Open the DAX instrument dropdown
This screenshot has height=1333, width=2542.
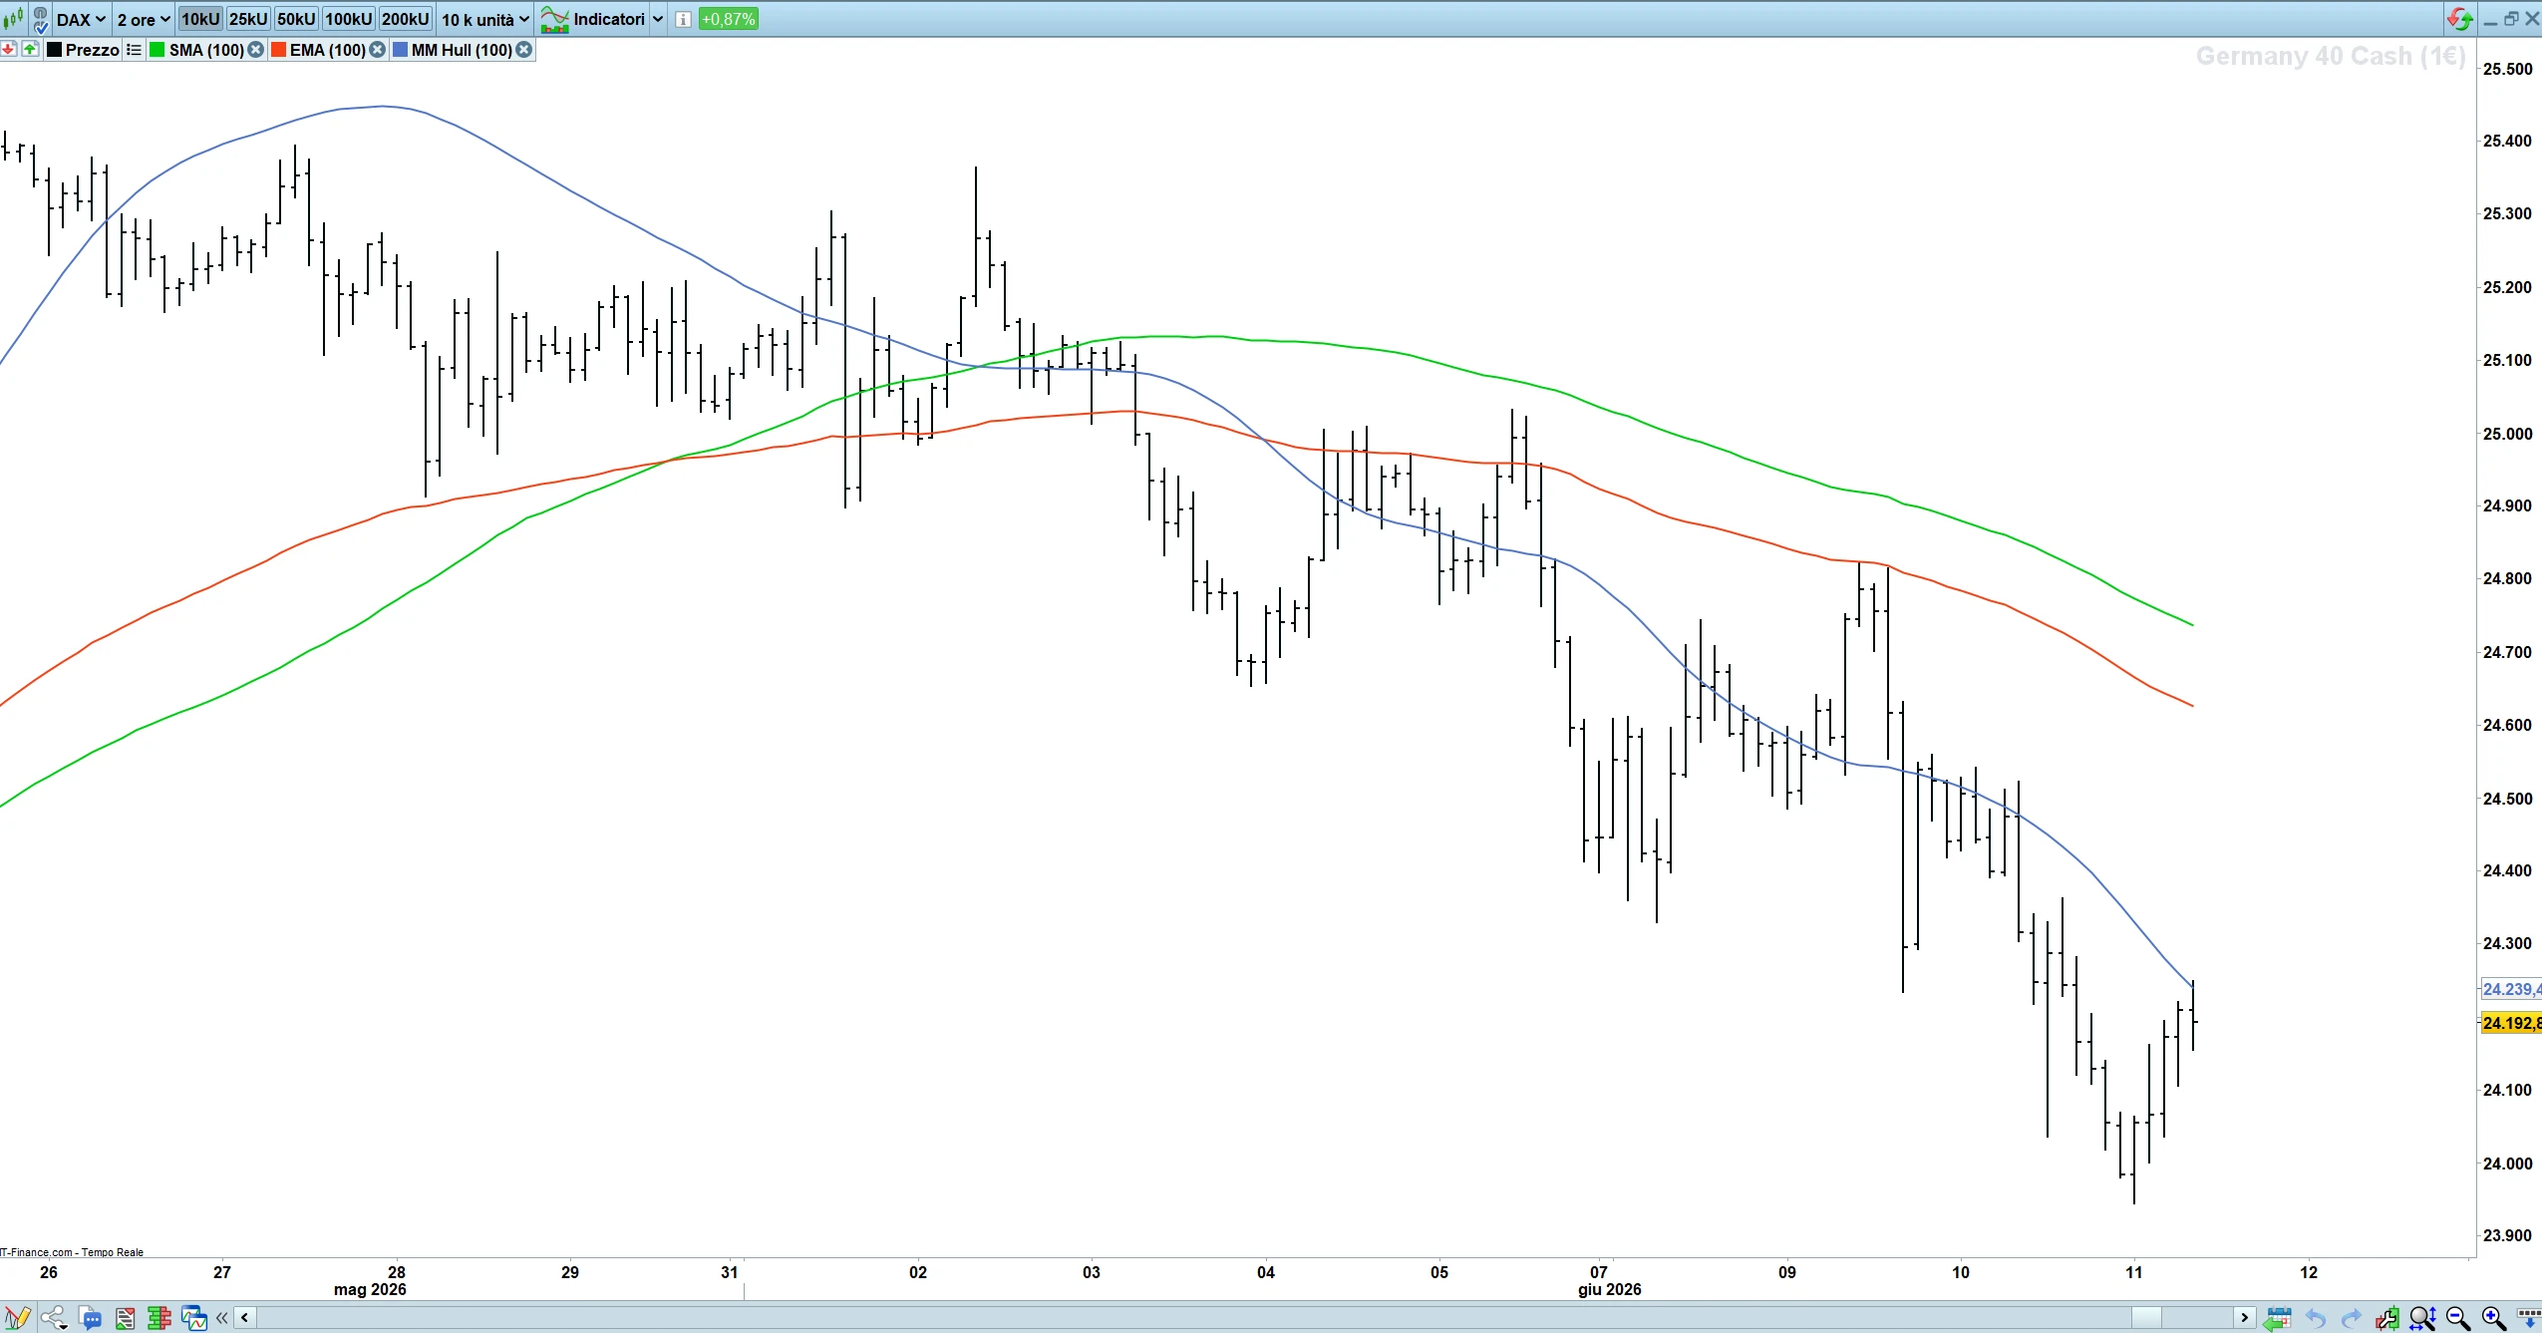coord(81,19)
